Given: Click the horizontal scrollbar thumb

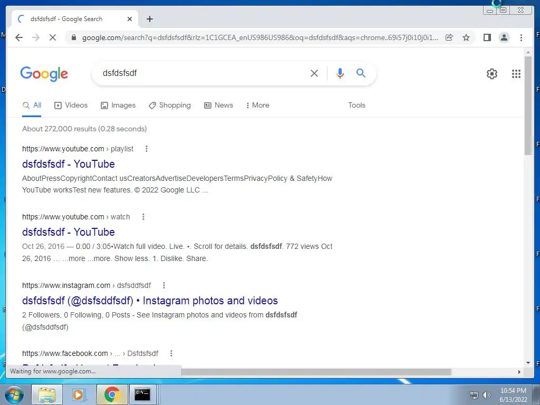Looking at the screenshot, I should (316, 372).
